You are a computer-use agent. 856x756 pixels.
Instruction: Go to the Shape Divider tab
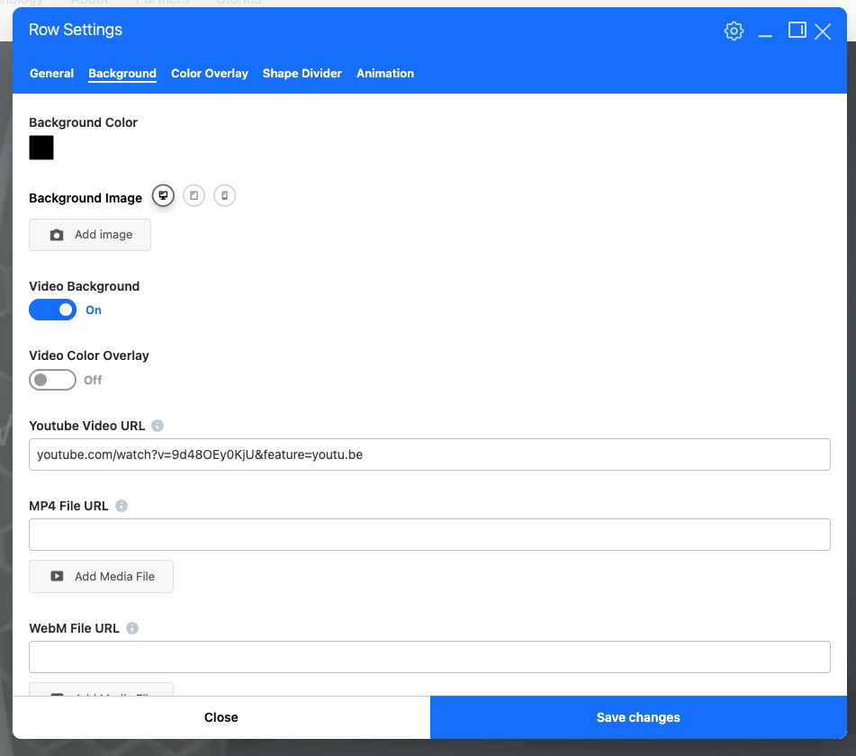tap(302, 74)
